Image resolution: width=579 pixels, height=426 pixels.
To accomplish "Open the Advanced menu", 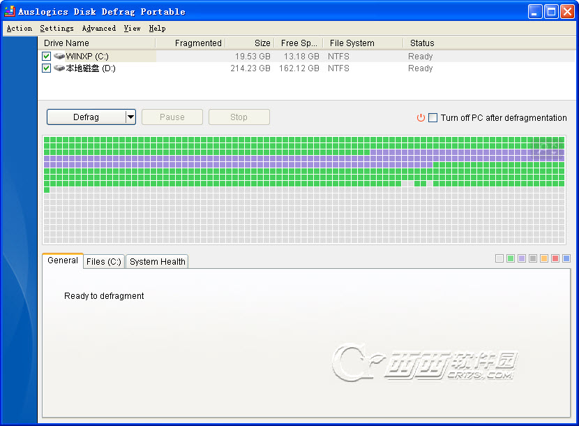I will 98,28.
